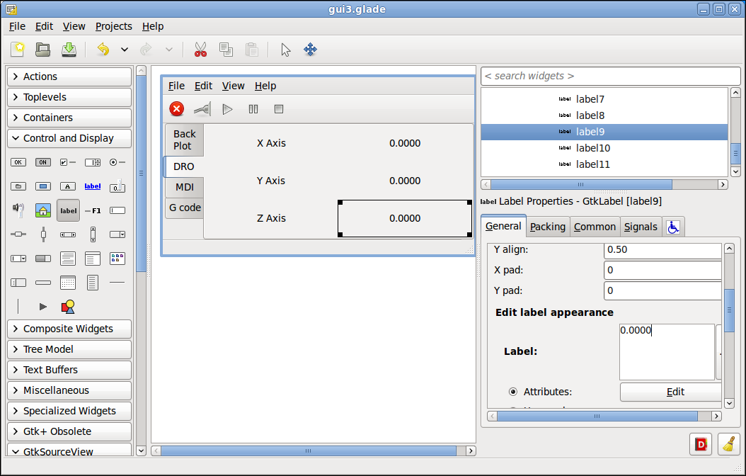Image resolution: width=746 pixels, height=476 pixels.
Task: Pick the Volume Button speaker widget
Action: [18, 210]
